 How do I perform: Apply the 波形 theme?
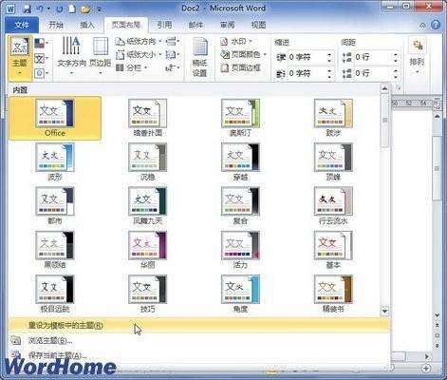click(x=55, y=161)
